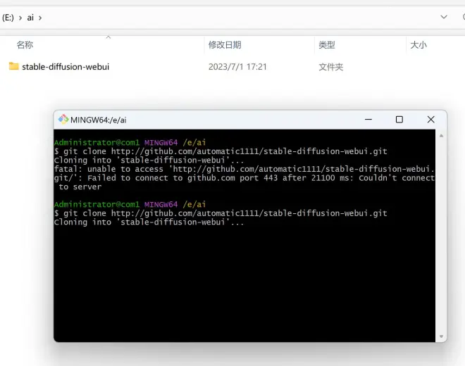
Task: Click the Git Bash logo in title bar
Action: click(63, 119)
